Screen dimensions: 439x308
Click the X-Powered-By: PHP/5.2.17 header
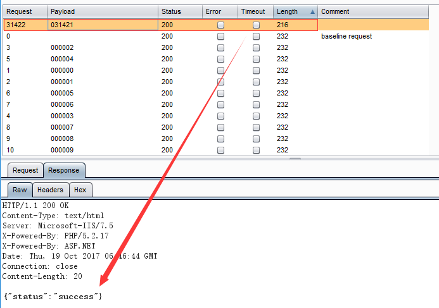56,236
